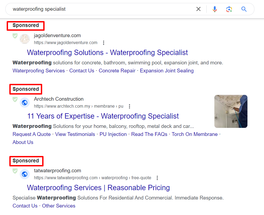Viewport: 264px width, 215px height.
Task: Open 'Waterproofing Solutions - Waterproofing Specialist' result
Action: [x=107, y=52]
